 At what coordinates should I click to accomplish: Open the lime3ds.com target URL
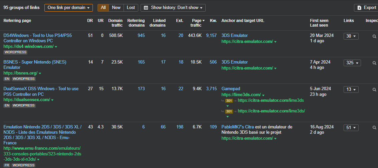coord(241,95)
